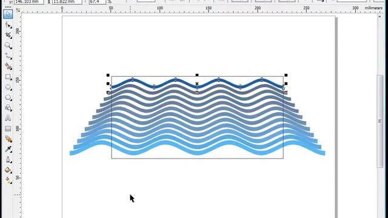Select the Freehand curve tool
Image resolution: width=388 pixels, height=218 pixels.
(x=8, y=56)
